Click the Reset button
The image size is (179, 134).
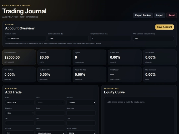coord(172,15)
